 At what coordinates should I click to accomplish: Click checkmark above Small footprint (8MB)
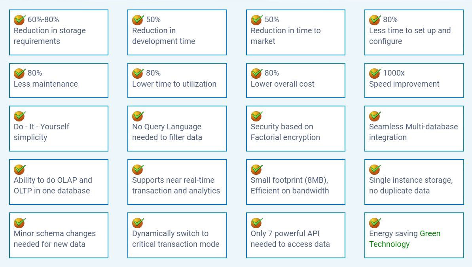[x=256, y=169]
